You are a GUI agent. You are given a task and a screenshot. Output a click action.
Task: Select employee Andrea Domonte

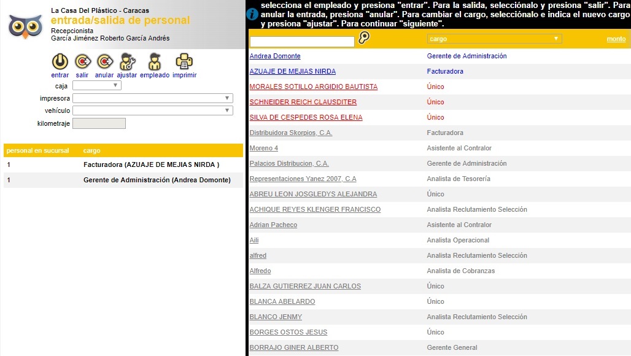click(x=275, y=56)
